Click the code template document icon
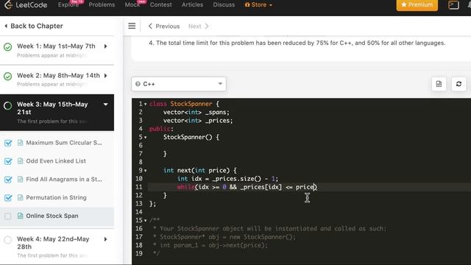471x265 pixels. pyautogui.click(x=439, y=84)
